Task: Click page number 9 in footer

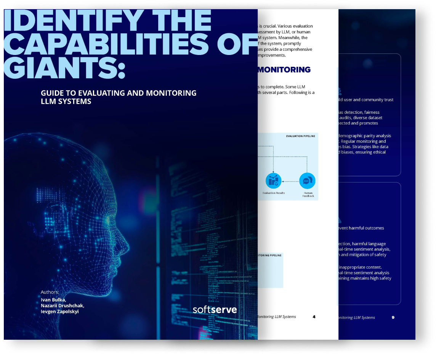Action: coord(393,317)
